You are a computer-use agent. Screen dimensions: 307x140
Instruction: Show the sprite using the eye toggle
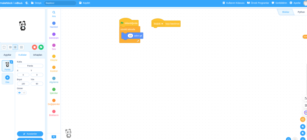pos(20,93)
